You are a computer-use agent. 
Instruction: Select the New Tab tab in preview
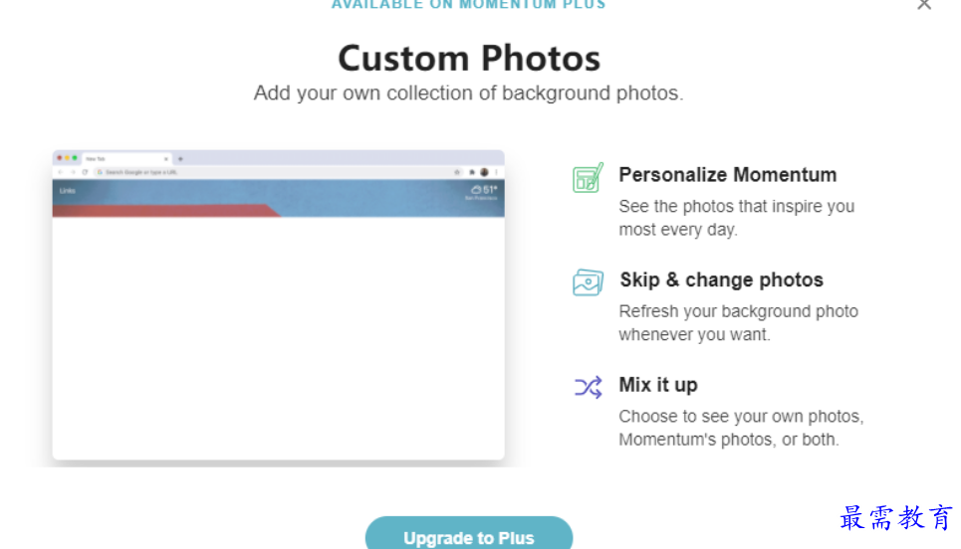[x=126, y=159]
